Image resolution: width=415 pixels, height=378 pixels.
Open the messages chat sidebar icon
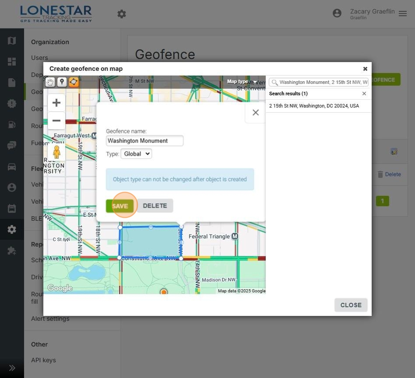(12, 145)
